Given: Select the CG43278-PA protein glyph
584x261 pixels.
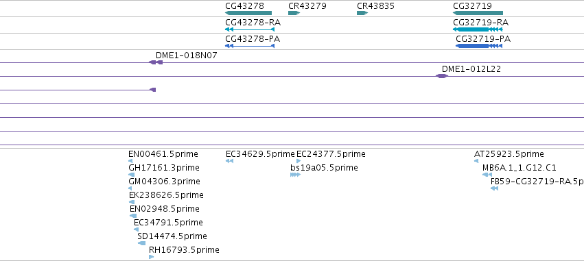Looking at the screenshot, I should pos(250,46).
